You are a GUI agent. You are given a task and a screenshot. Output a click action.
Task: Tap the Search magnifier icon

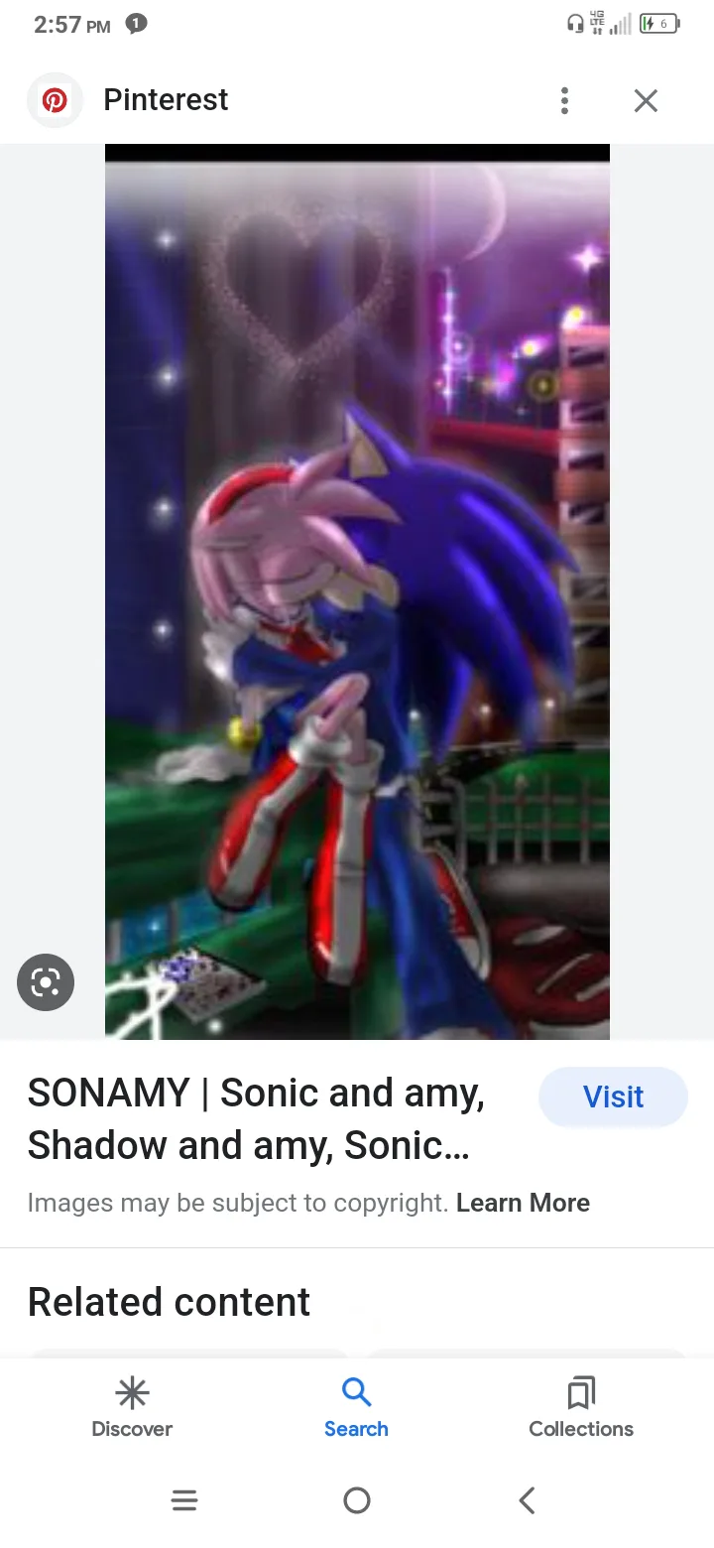[356, 1392]
